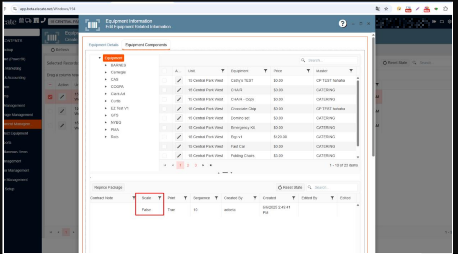Viewport: 458px width, 254px height.
Task: Toggle select-all checkbox in grid header
Action: click(164, 71)
